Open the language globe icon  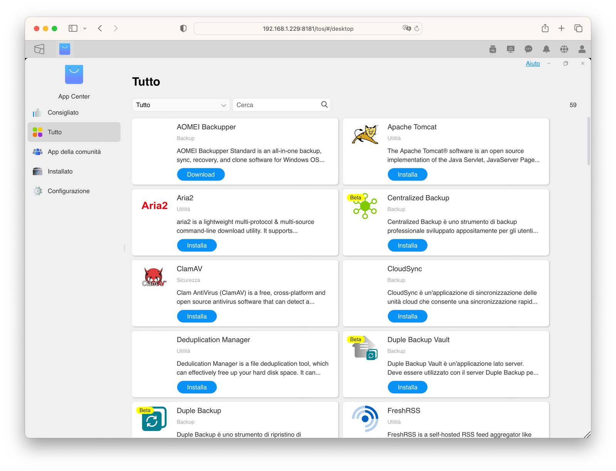point(564,49)
